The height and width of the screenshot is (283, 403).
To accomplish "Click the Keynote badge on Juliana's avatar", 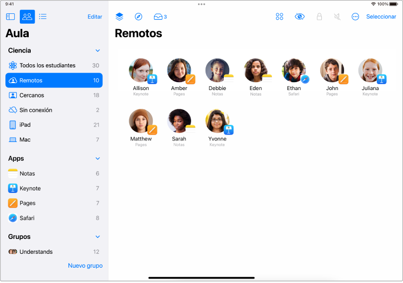I will [382, 79].
